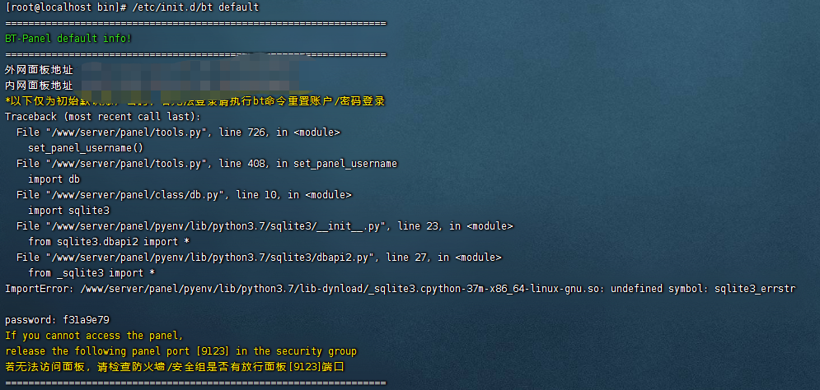Select the "import db" line

(x=54, y=179)
